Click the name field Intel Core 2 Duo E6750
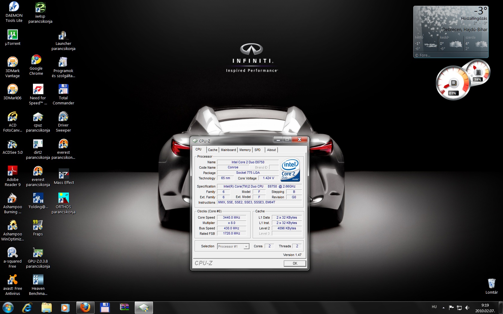This screenshot has width=503, height=314. point(248,162)
